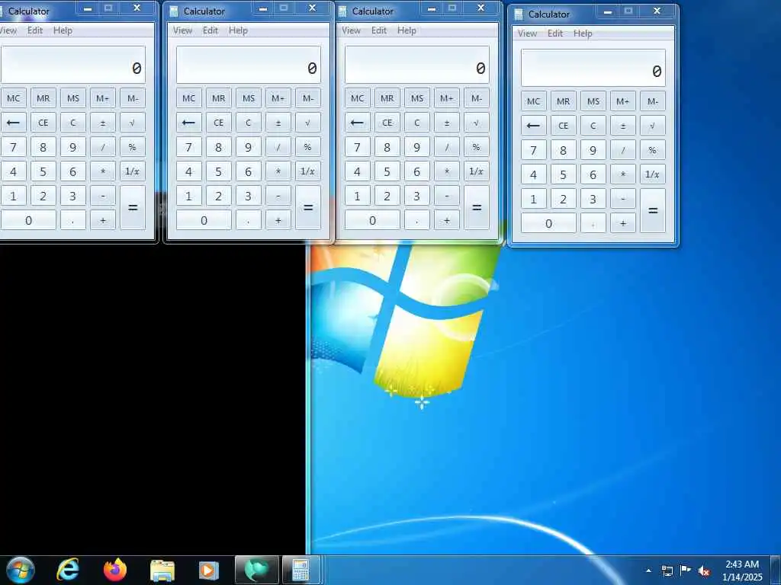This screenshot has width=781, height=585.
Task: Click plus key in second Calculator window
Action: (278, 220)
